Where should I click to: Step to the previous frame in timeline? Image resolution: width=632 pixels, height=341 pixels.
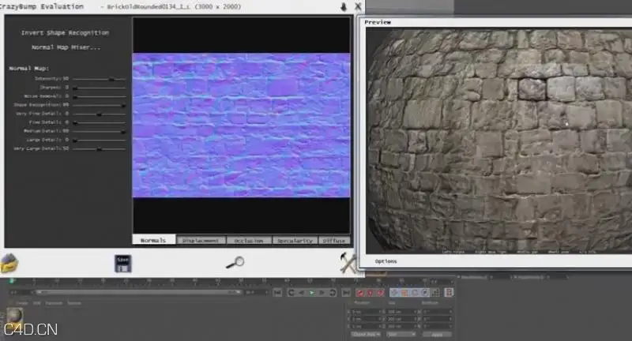coord(301,293)
